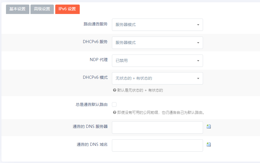The width and height of the screenshot is (260, 163).
Task: Click the add icon beside 通告的 DNS 服务器
Action: 208,126
